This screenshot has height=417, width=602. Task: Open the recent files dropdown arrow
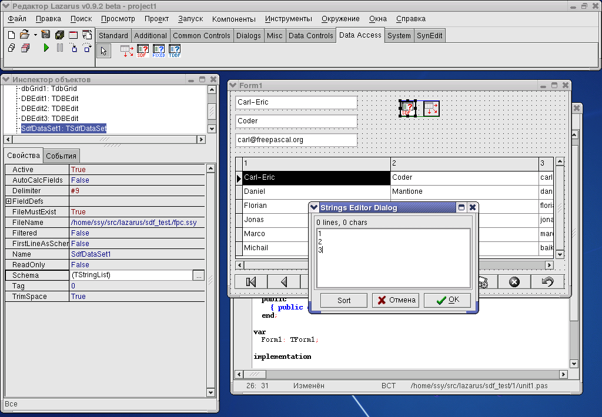click(x=35, y=35)
